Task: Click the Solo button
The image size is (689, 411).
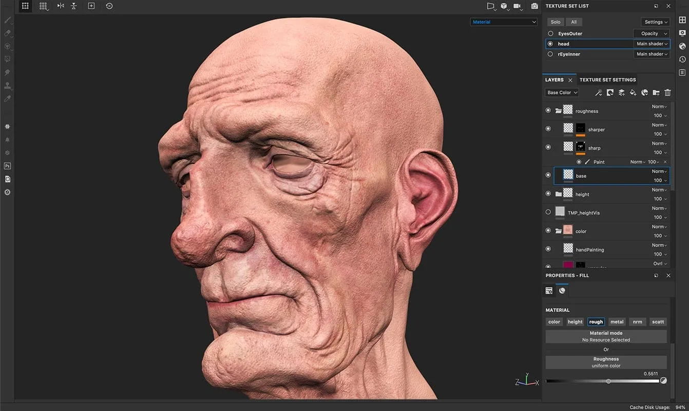Action: (x=556, y=22)
